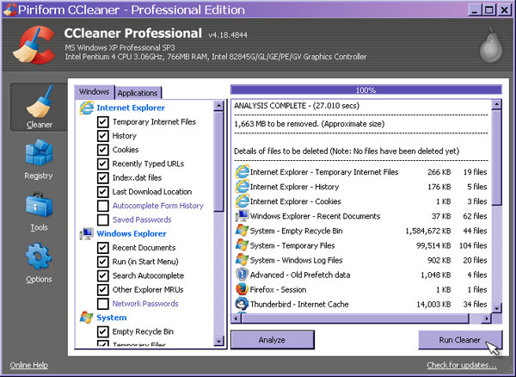Collapse the Windows Explorer group header

point(132,233)
